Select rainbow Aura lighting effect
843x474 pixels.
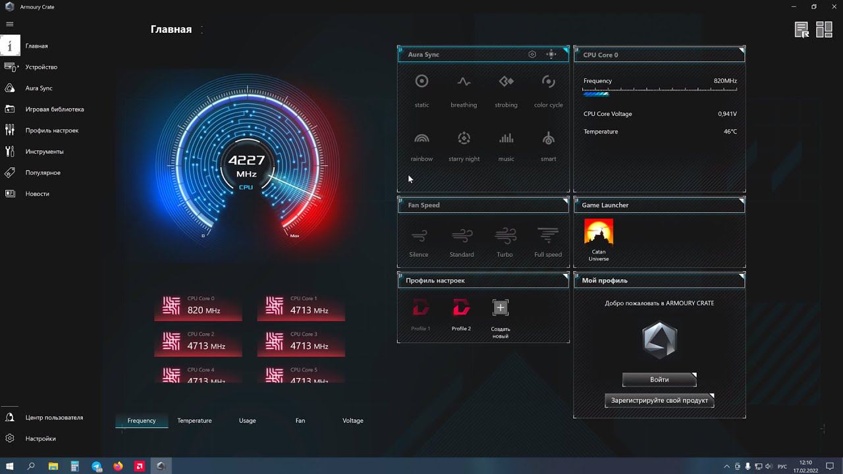(x=421, y=147)
